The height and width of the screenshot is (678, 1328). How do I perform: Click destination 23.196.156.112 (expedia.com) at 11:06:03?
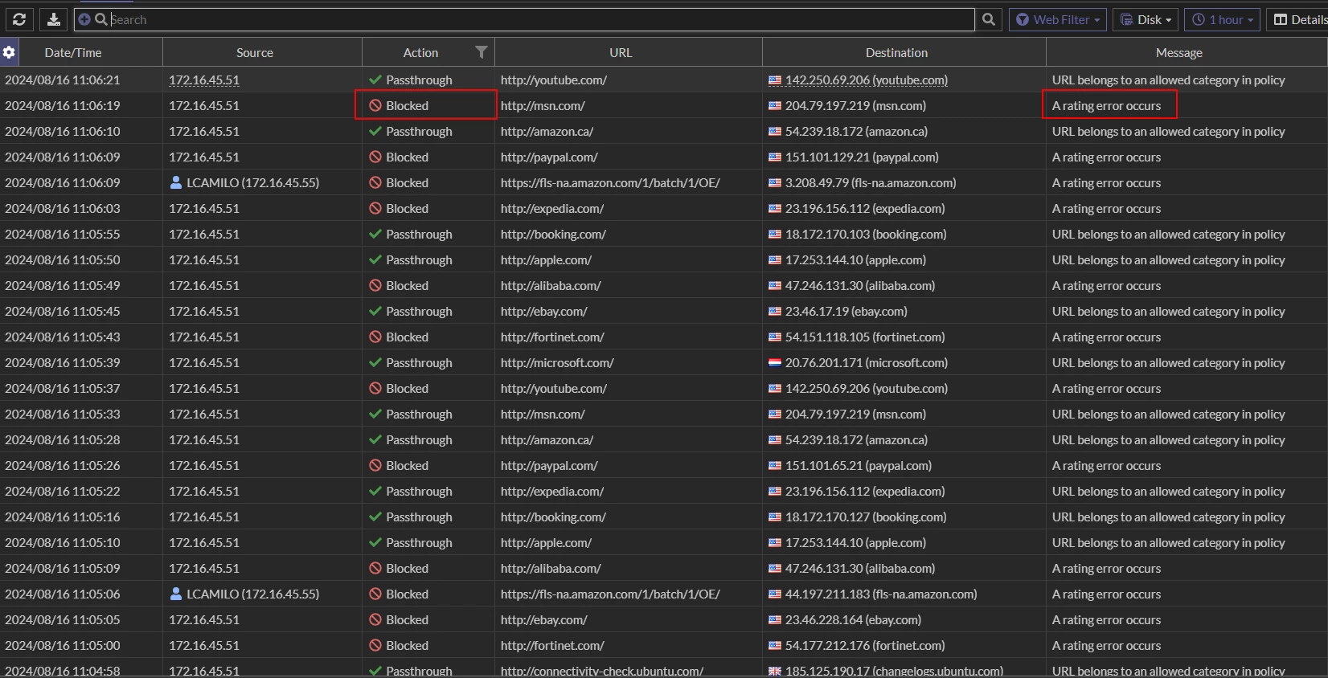pyautogui.click(x=865, y=208)
